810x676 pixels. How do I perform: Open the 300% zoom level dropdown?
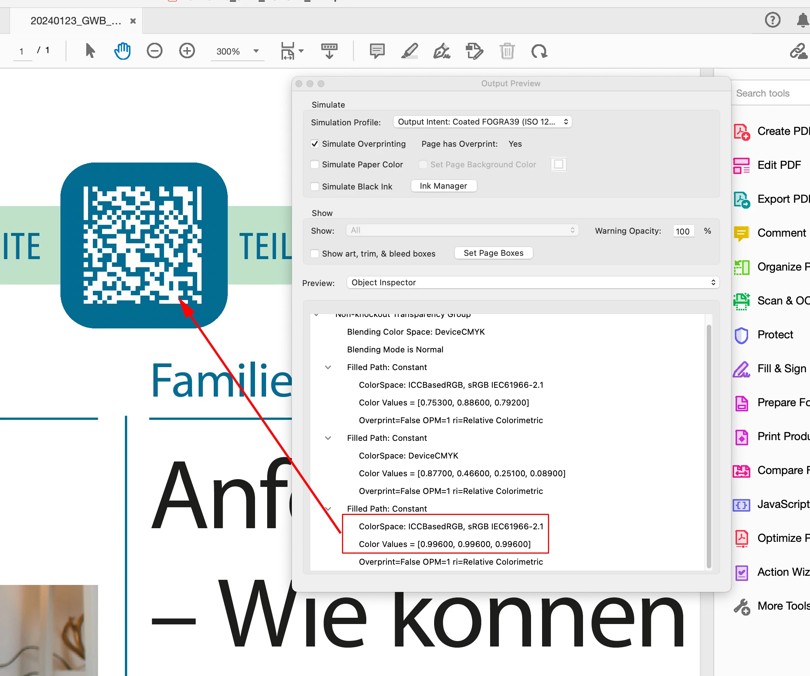click(x=256, y=51)
